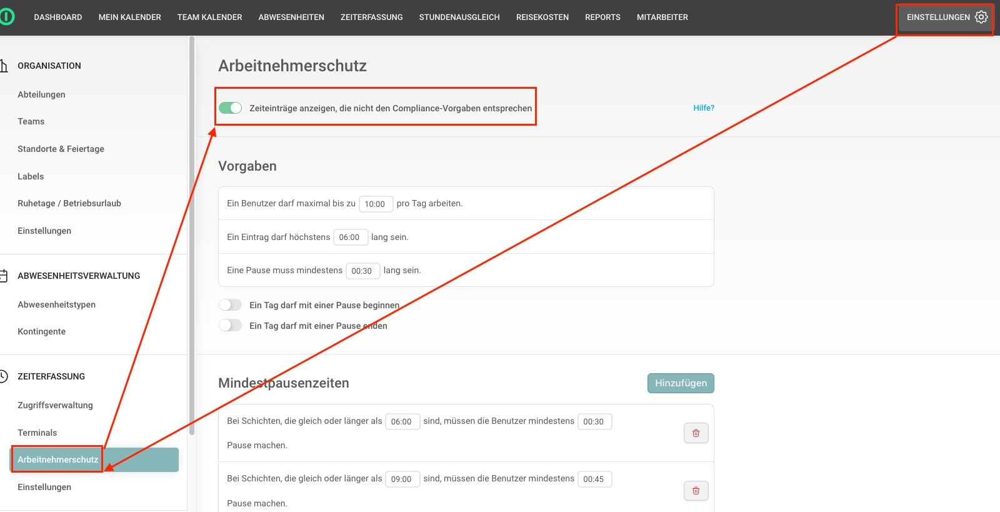Screen dimensions: 1000x512
Task: Open the Zeiterfassung top menu
Action: click(x=371, y=18)
